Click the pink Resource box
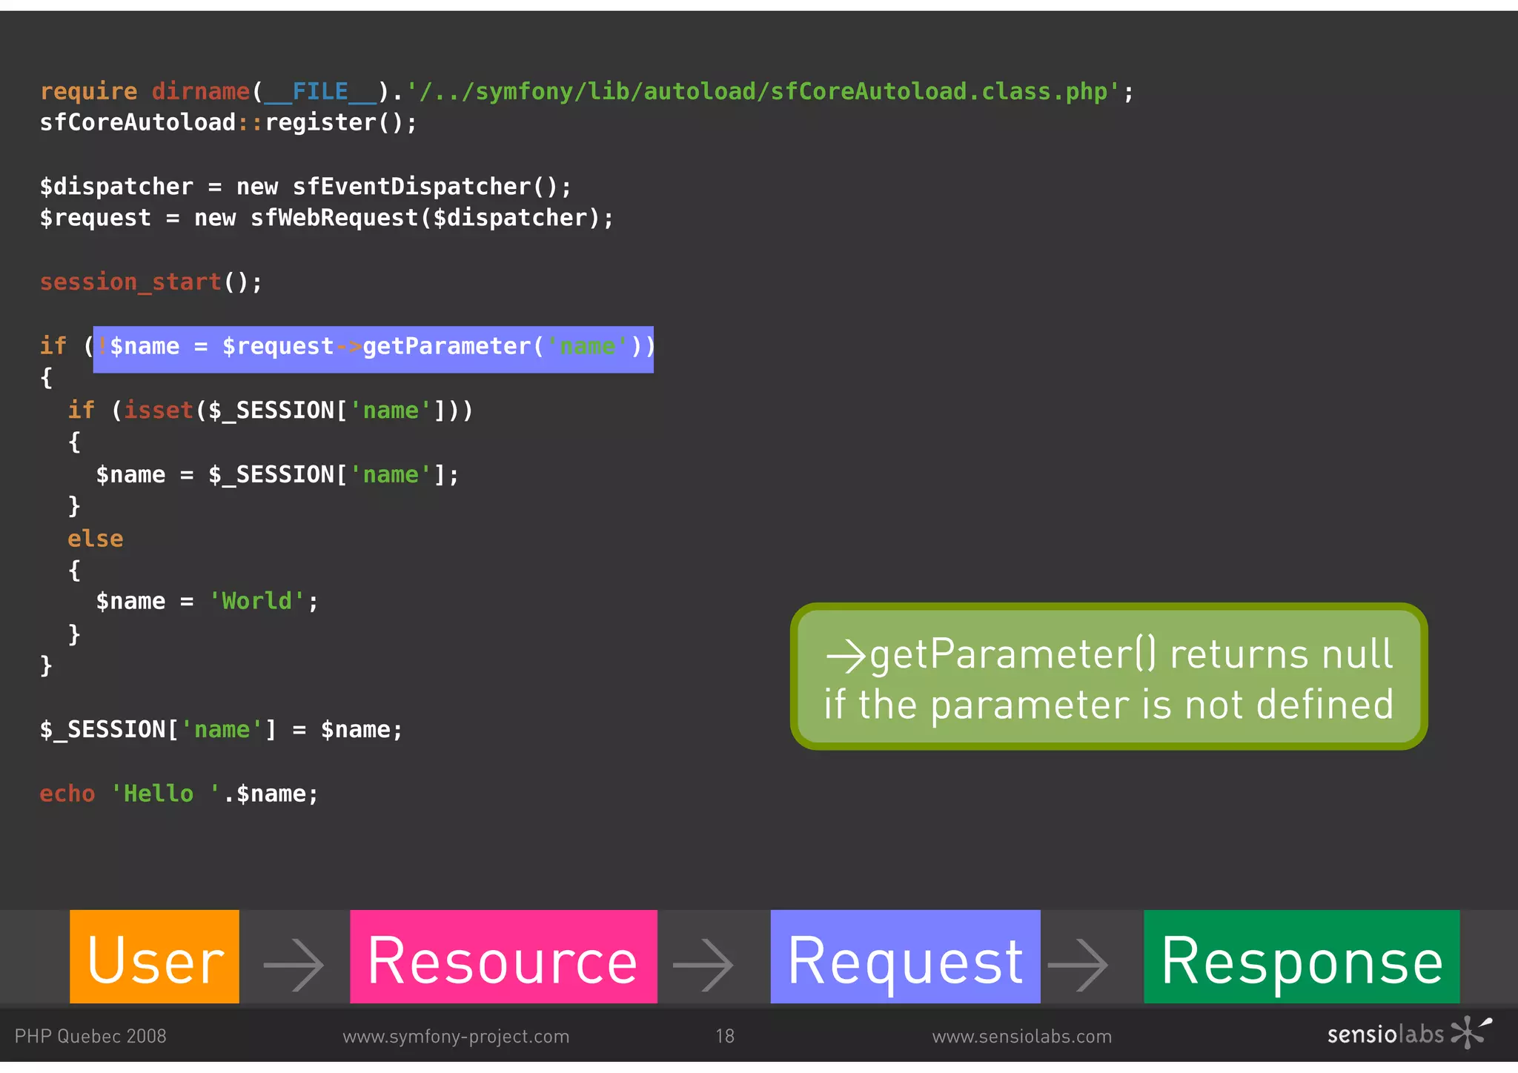This screenshot has height=1073, width=1518. click(x=503, y=957)
